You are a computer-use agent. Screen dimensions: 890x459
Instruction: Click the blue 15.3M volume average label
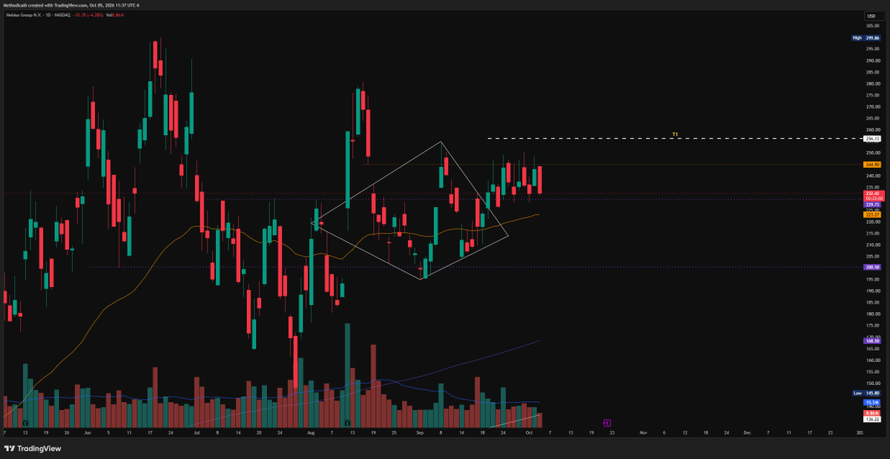[x=872, y=402]
